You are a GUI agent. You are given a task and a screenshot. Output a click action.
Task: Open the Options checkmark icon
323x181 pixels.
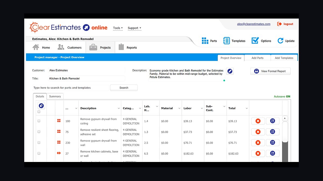pyautogui.click(x=255, y=40)
